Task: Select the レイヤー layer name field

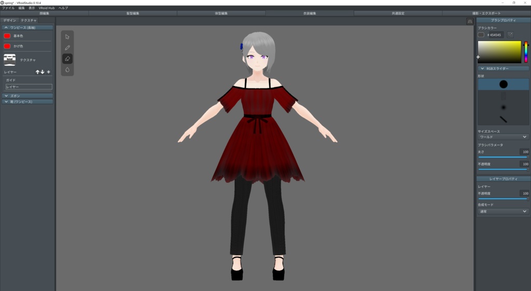Action: click(29, 87)
